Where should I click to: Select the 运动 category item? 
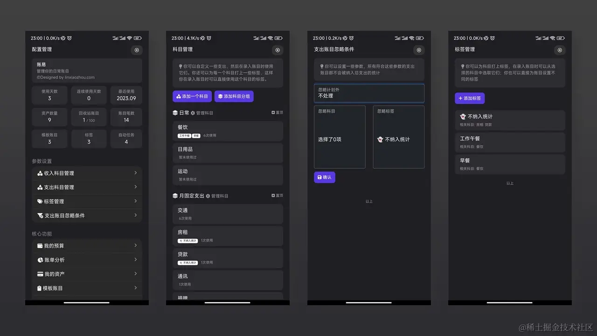click(228, 175)
